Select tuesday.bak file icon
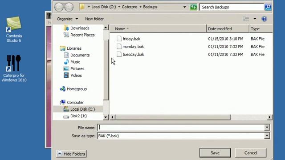Screen dimensions: 285x160 [x=119, y=54]
